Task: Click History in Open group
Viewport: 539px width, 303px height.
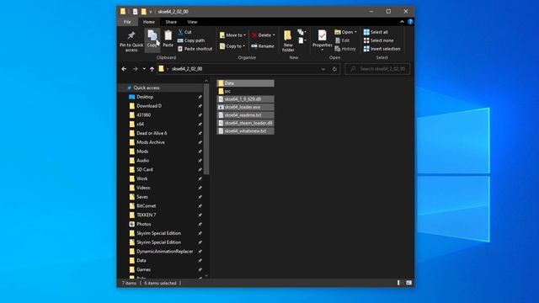Action: (345, 49)
